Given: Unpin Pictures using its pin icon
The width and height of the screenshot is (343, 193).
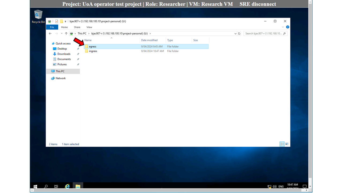Looking at the screenshot, I should pos(78,64).
